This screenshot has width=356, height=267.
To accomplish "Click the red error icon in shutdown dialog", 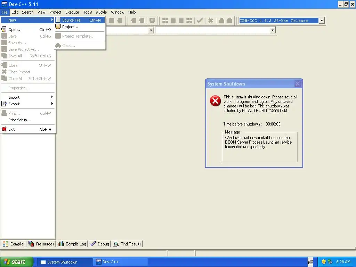I will coord(215,101).
